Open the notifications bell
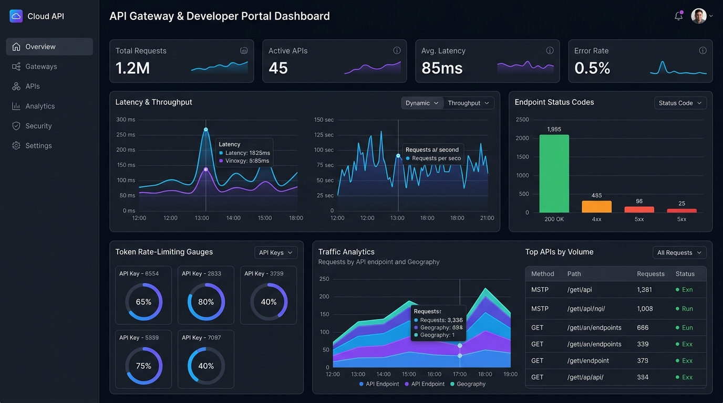Screen dimensions: 723x403 coord(679,16)
